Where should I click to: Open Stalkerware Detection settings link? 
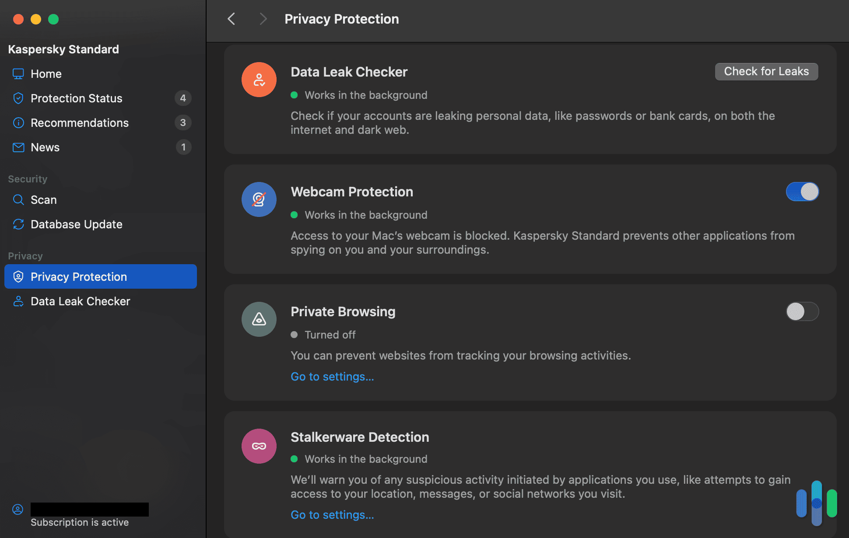click(x=332, y=514)
